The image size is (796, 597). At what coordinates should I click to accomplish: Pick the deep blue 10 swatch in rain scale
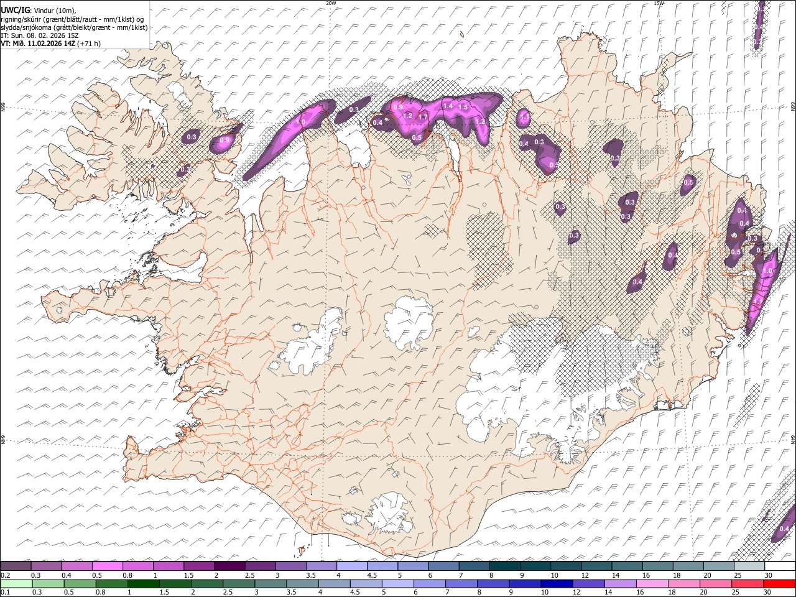pyautogui.click(x=557, y=583)
